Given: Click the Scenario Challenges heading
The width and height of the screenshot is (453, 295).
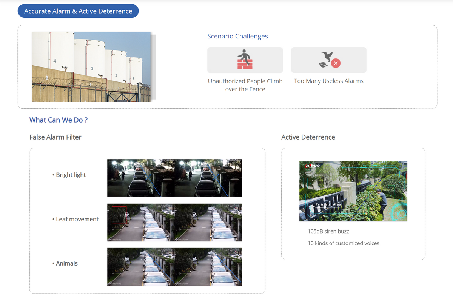Looking at the screenshot, I should pos(237,36).
